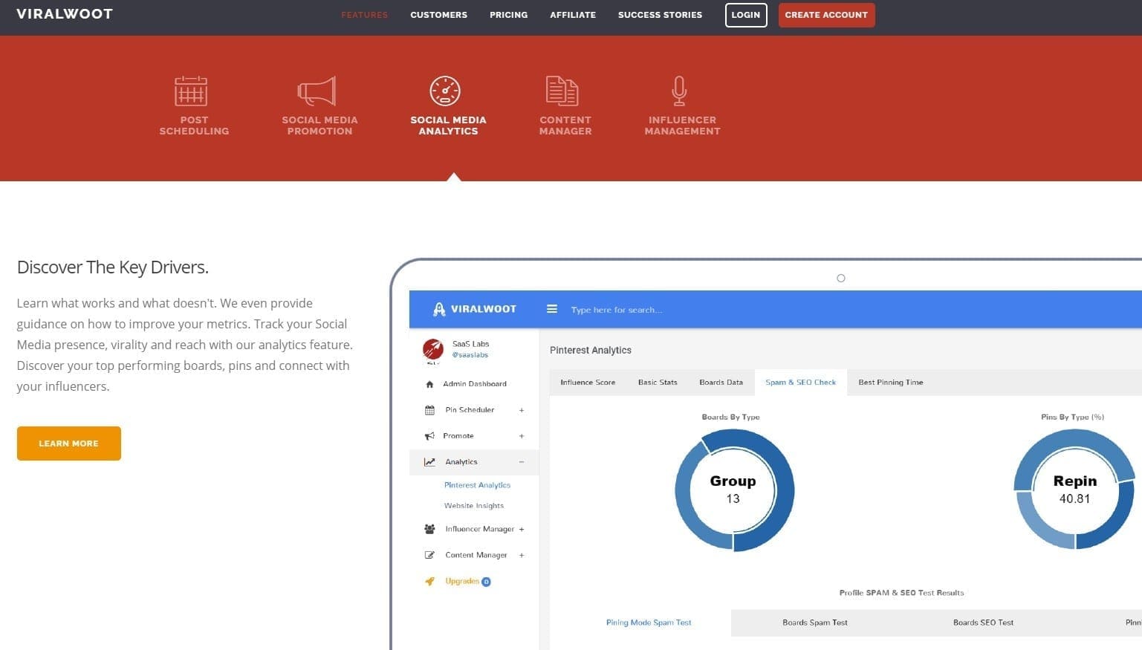
Task: Click the Analytics chart sidebar icon
Action: point(429,462)
